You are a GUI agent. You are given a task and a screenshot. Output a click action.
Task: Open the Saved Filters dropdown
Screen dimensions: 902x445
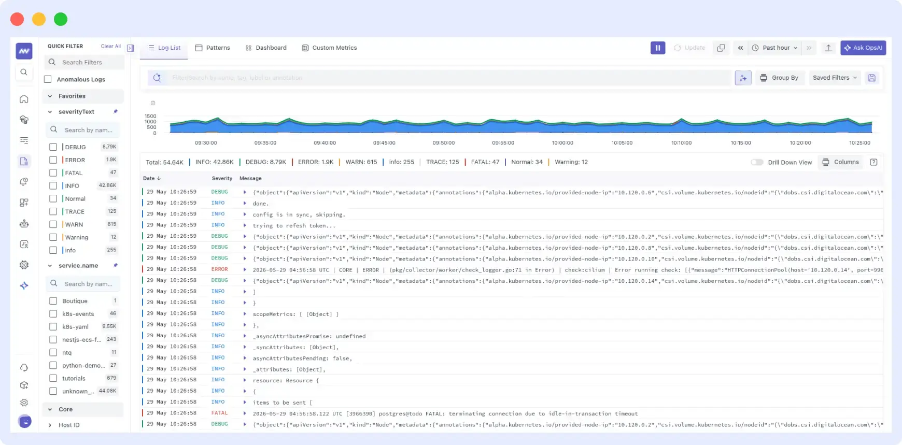(x=835, y=78)
